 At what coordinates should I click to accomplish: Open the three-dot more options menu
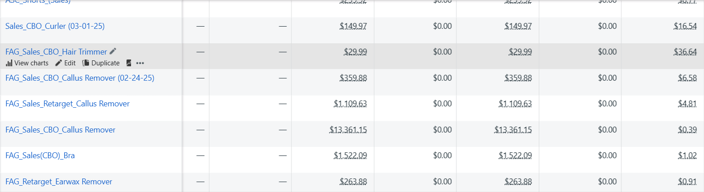(x=140, y=63)
